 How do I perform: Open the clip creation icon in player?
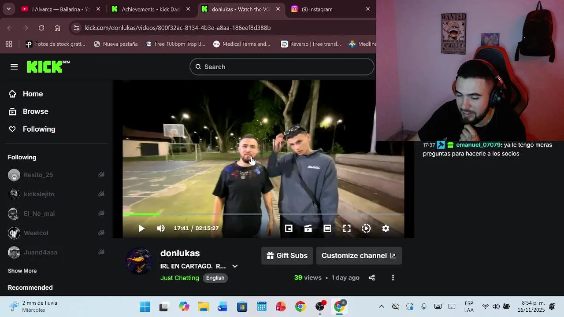tap(308, 229)
